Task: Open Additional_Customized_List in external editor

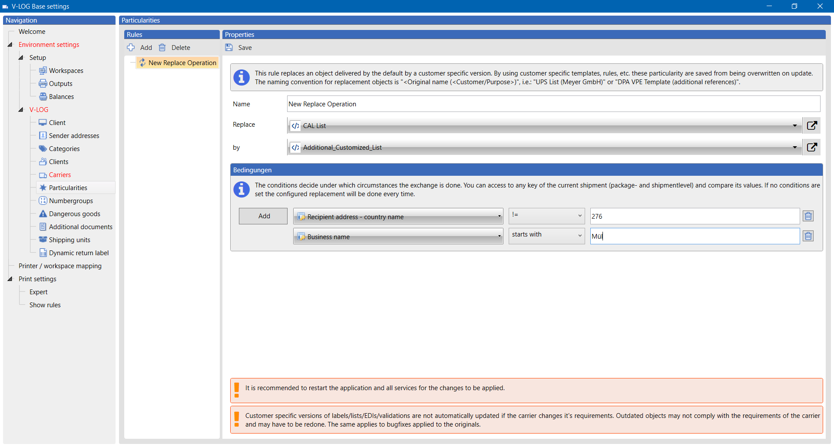Action: click(x=812, y=147)
